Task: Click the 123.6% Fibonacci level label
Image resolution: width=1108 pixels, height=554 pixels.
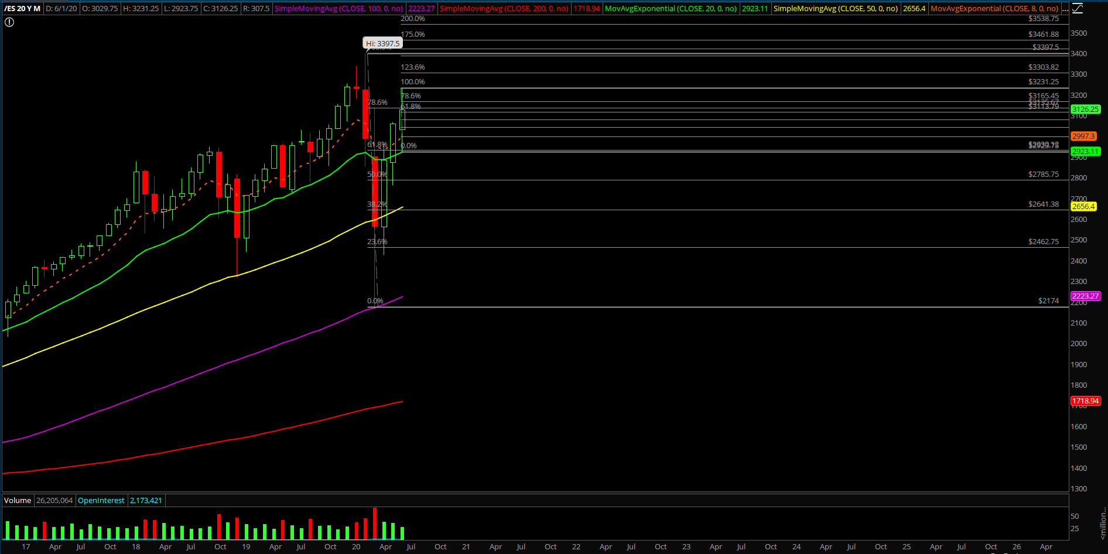Action: (x=413, y=67)
